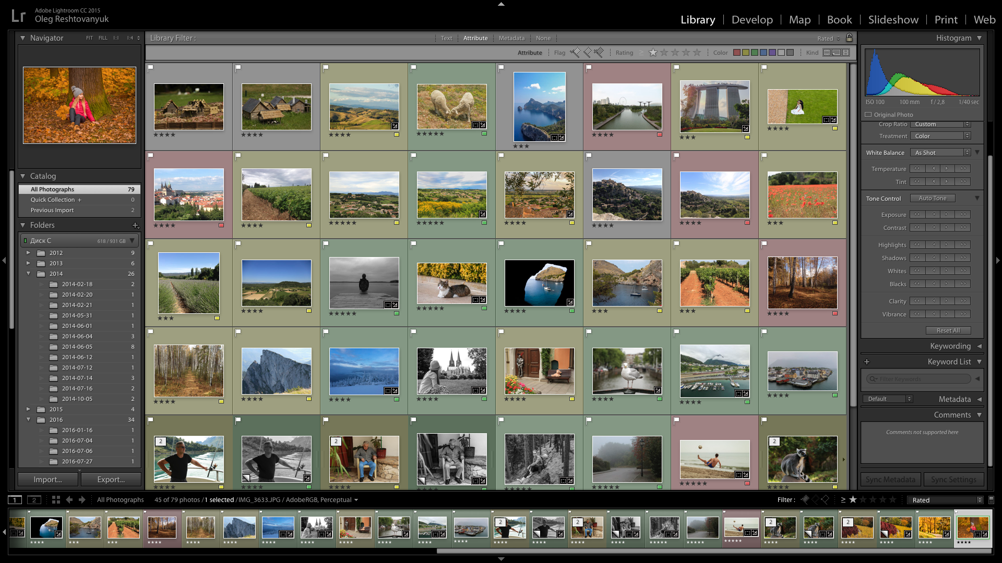Set rating filter to one star

click(x=653, y=53)
